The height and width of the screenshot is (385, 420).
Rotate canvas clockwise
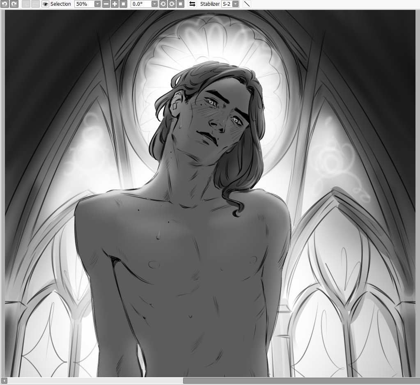pyautogui.click(x=172, y=4)
